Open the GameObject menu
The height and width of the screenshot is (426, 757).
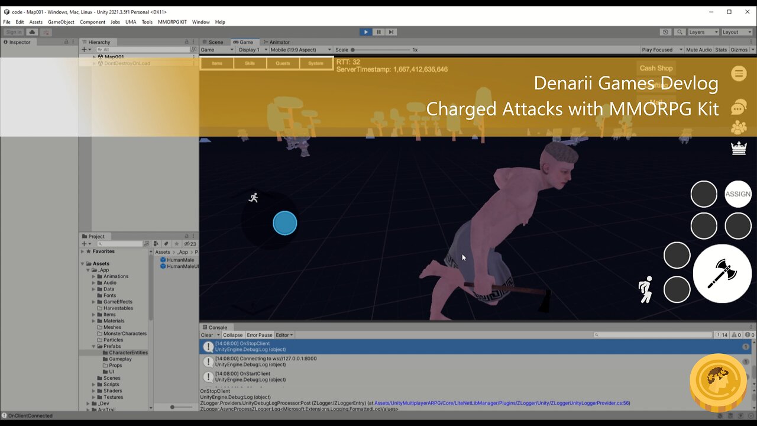click(x=61, y=22)
